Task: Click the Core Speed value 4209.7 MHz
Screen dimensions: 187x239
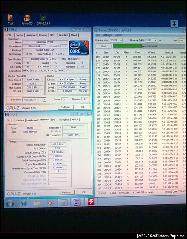Action: point(32,80)
